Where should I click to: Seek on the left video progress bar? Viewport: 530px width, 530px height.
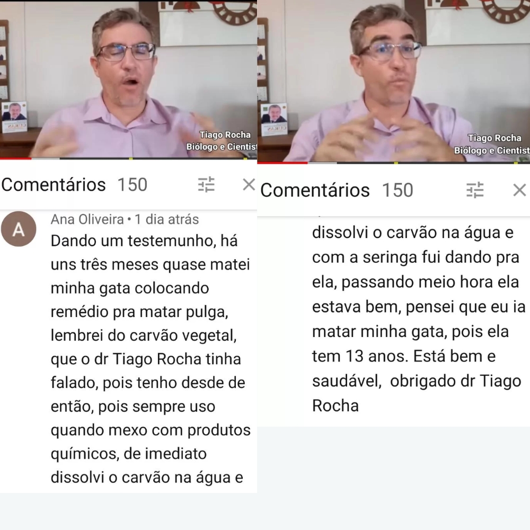(128, 158)
